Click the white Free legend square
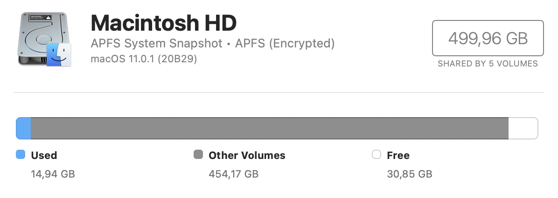This screenshot has height=198, width=558. [x=377, y=155]
